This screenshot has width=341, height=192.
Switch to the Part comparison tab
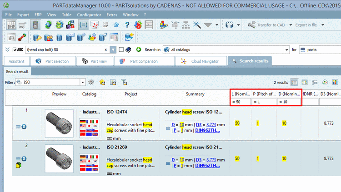pos(144,61)
